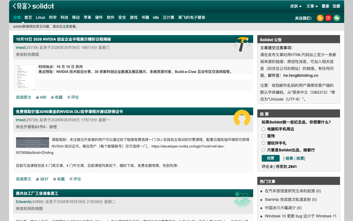Click the 这里 link in the notice bar
This screenshot has height=221, width=353.
pyautogui.click(x=66, y=27)
